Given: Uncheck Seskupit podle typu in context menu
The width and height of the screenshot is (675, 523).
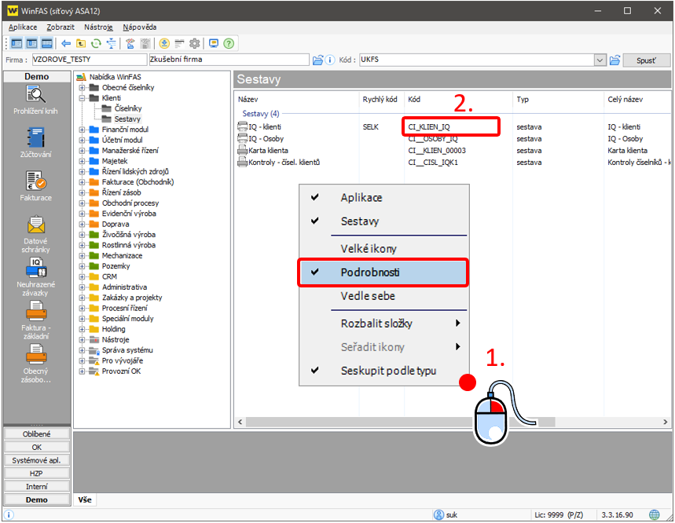Looking at the screenshot, I should tap(387, 371).
